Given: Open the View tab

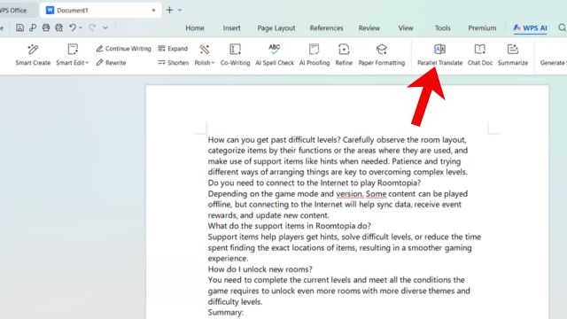Looking at the screenshot, I should [406, 27].
